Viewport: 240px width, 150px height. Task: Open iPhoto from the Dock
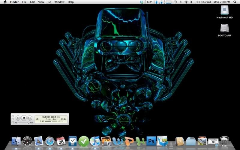(106, 141)
